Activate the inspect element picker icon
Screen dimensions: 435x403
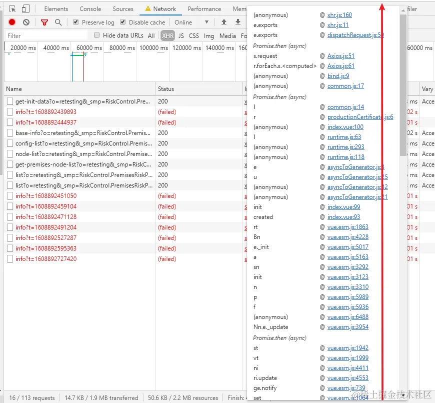click(12, 9)
